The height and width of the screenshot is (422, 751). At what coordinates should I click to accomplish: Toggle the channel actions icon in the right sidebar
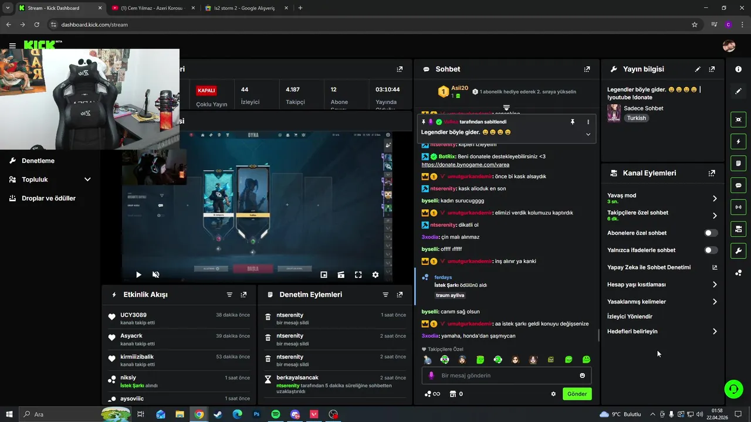pos(738,229)
